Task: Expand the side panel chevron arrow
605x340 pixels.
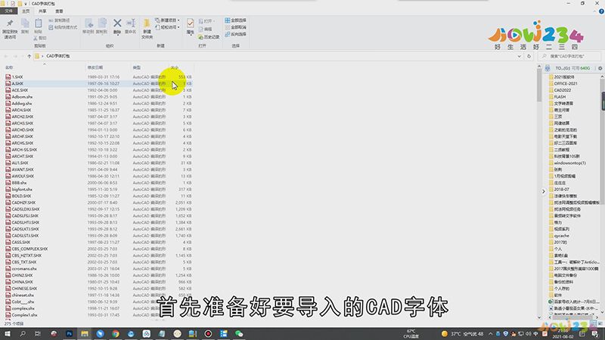Action: coord(543,191)
